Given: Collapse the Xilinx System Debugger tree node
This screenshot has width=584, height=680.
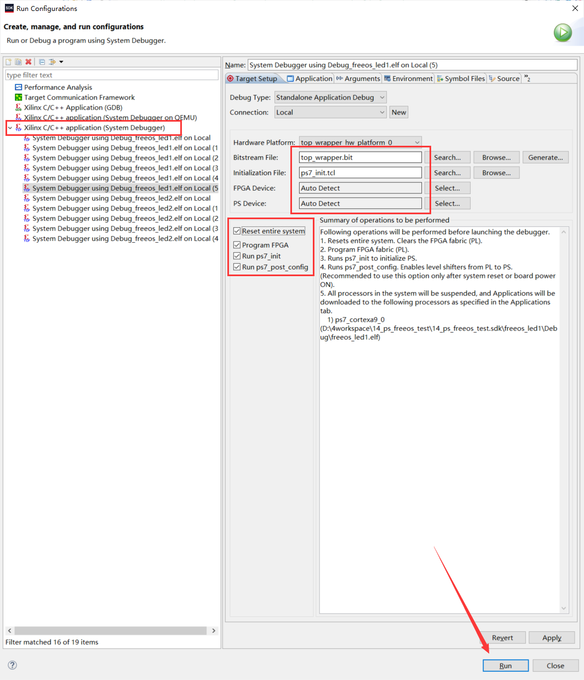Looking at the screenshot, I should tap(10, 128).
